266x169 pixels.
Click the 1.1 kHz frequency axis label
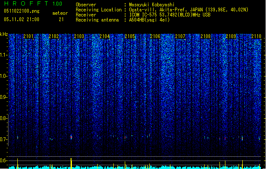pos(4,55)
